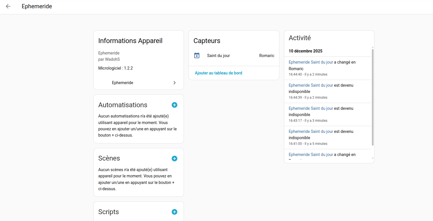Add a new automation with the plus icon
Viewport: 433px width, 221px height.
click(x=175, y=105)
